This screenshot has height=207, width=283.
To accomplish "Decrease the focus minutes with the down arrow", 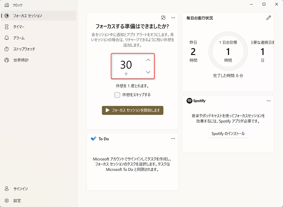I will pyautogui.click(x=148, y=72).
